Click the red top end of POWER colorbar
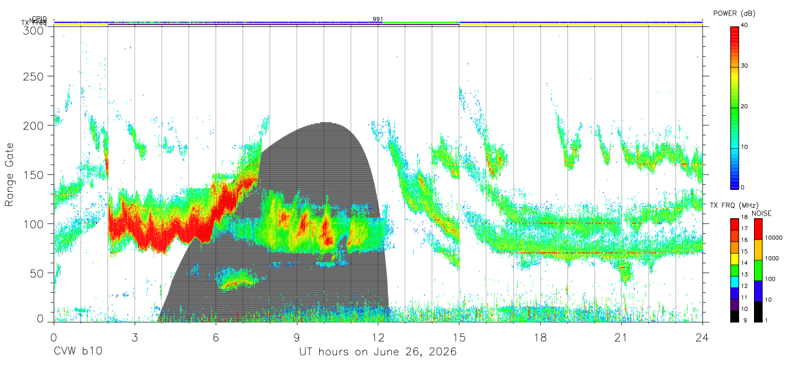The height and width of the screenshot is (365, 790). [x=735, y=32]
